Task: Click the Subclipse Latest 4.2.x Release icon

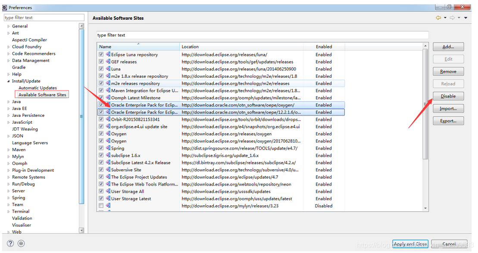Action: [108, 162]
